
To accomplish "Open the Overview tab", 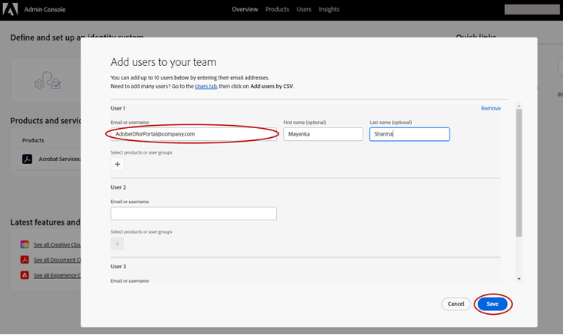I will pyautogui.click(x=245, y=10).
